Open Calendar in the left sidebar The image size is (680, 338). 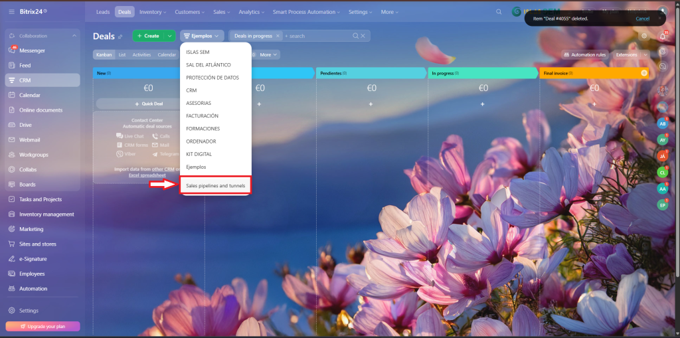click(x=30, y=95)
